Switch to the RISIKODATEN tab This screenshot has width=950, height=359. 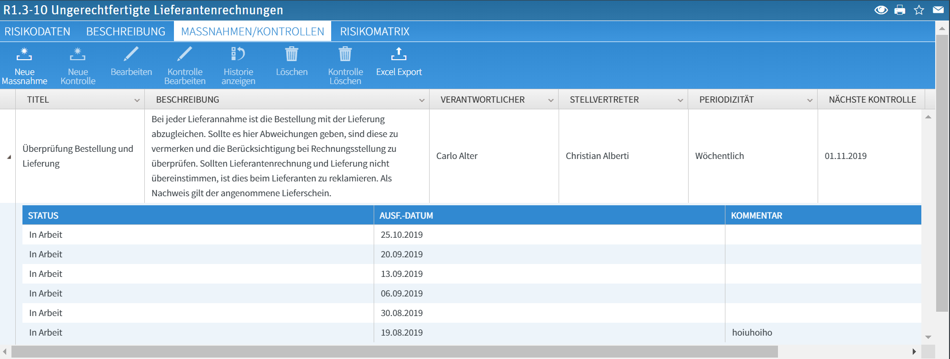37,32
